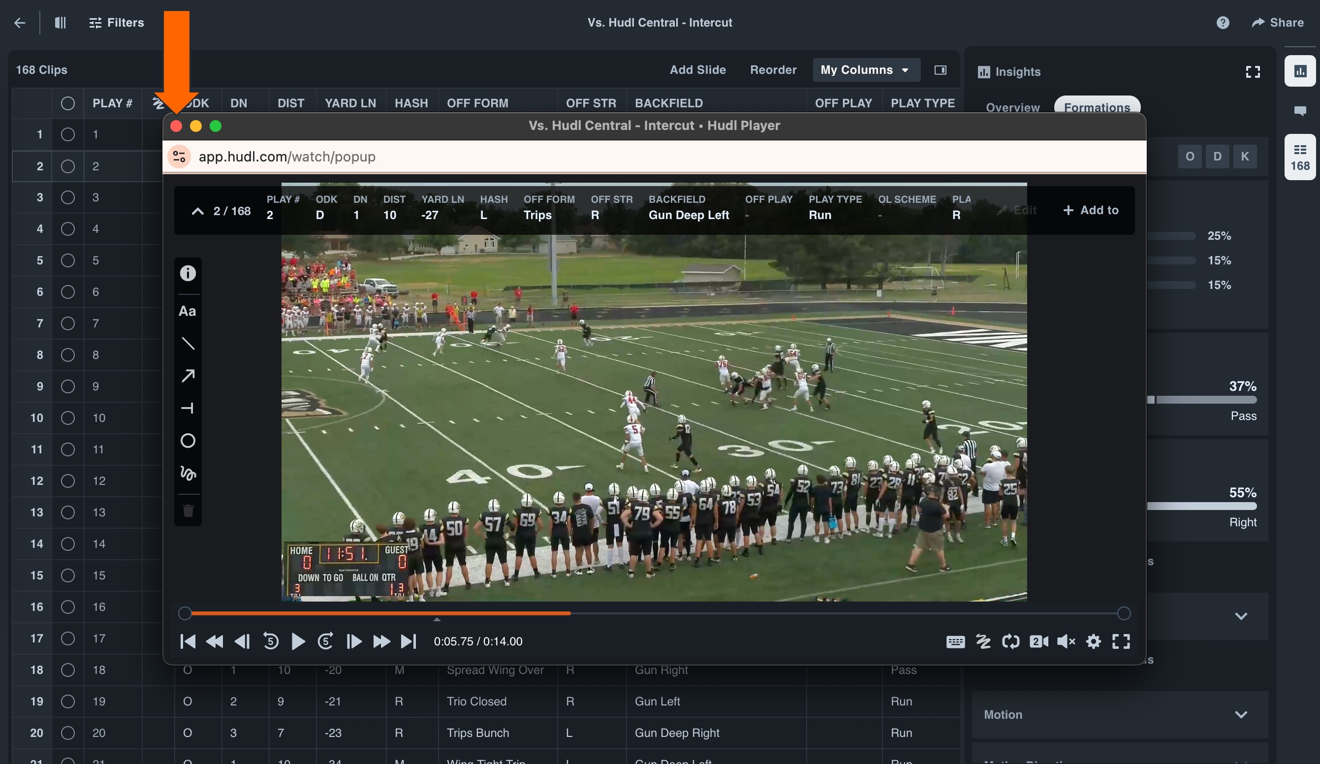Select the line drawing tool
The width and height of the screenshot is (1320, 764).
188,344
